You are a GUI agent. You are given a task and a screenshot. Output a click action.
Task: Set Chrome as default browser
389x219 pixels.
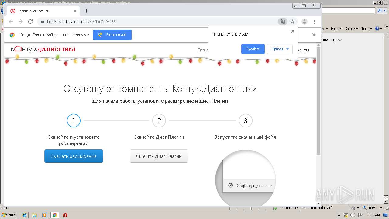(x=112, y=35)
